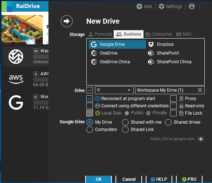Open the user account icon

coord(192,6)
